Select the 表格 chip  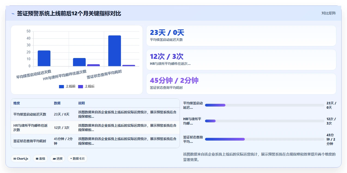[x=40, y=159]
